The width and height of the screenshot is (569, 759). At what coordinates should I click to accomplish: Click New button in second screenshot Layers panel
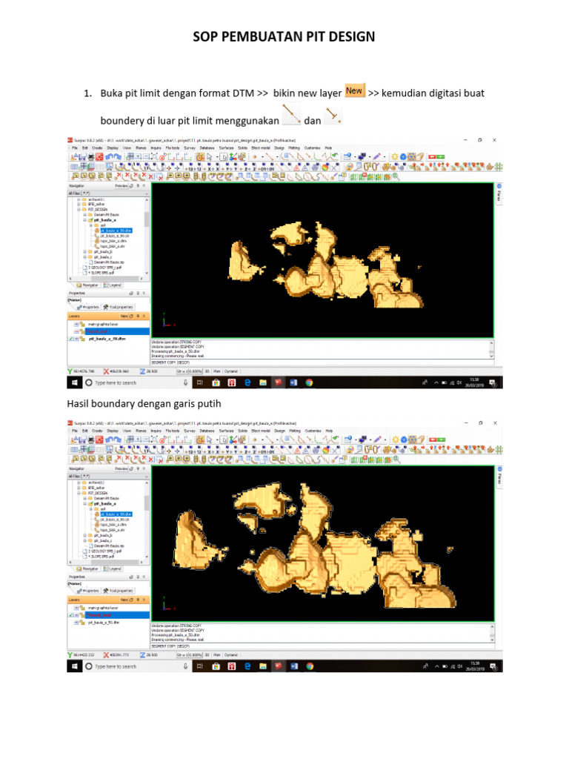click(x=124, y=600)
